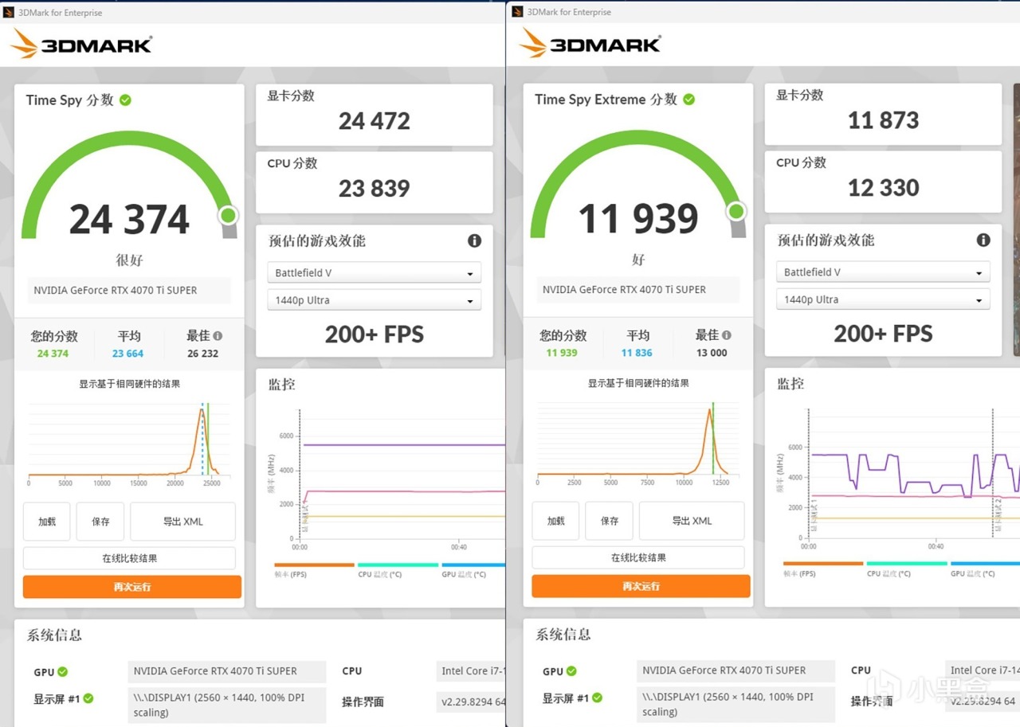Open 1440p Ultra dropdown in Time Spy Extreme window

[x=883, y=299]
